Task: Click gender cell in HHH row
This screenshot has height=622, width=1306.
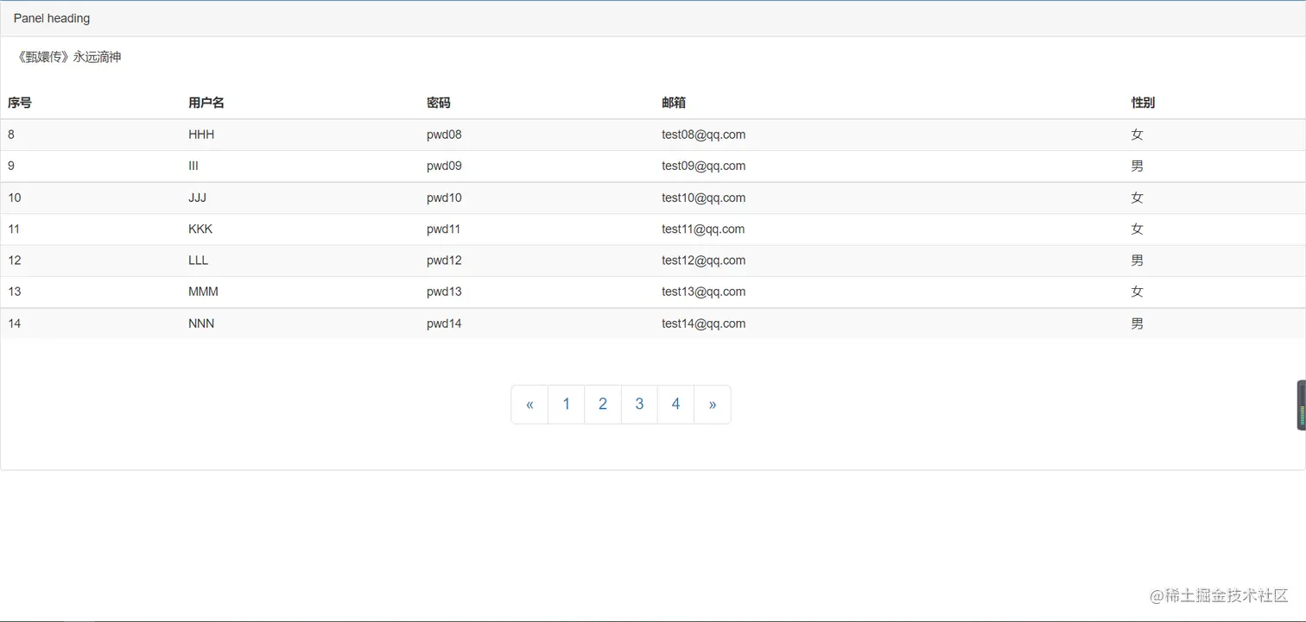Action: (x=1137, y=135)
